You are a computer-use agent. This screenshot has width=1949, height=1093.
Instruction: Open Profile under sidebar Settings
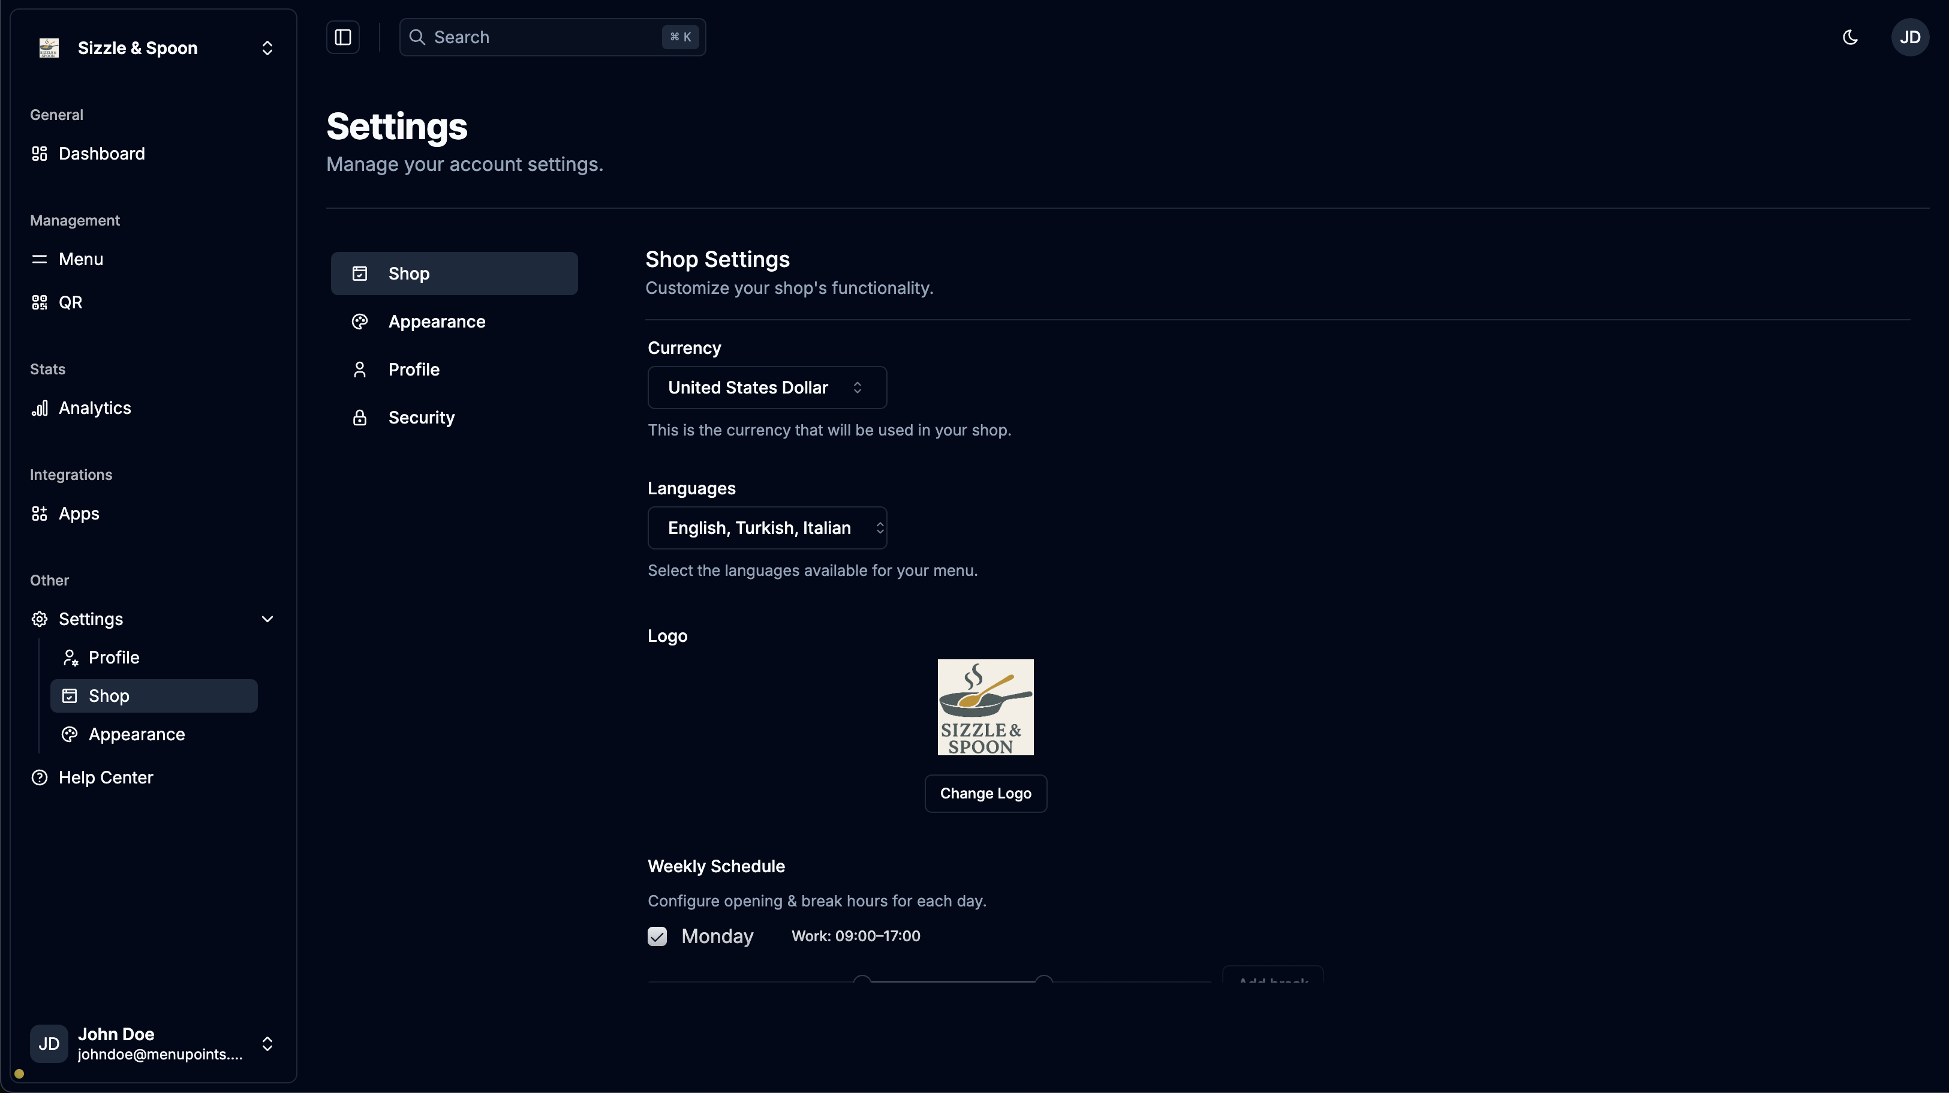pyautogui.click(x=113, y=657)
